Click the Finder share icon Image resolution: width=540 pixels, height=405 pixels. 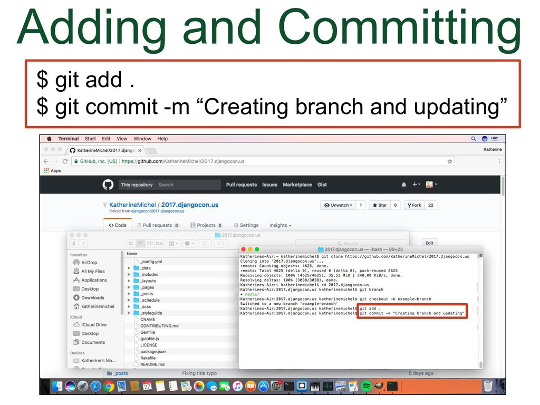tap(206, 244)
